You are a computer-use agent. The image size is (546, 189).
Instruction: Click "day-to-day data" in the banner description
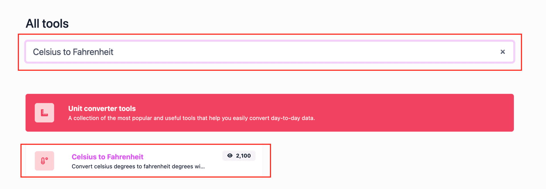[x=292, y=118]
